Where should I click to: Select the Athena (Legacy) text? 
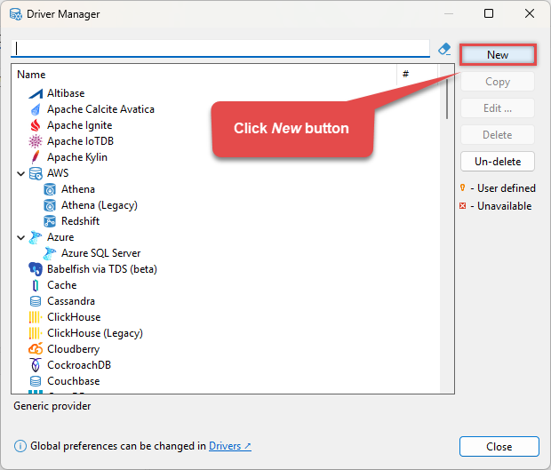tap(100, 205)
